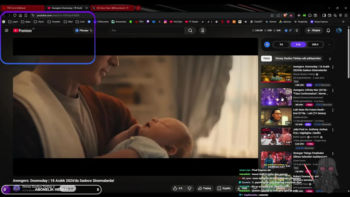Open the Perplexity bookmark
350x197 pixels.
coord(301,22)
